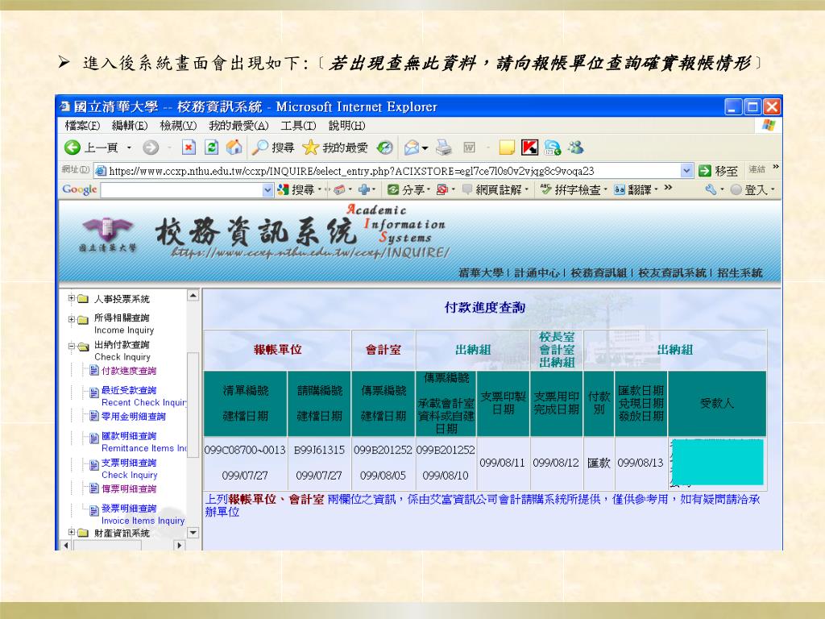Click the Refresh page icon

(211, 147)
